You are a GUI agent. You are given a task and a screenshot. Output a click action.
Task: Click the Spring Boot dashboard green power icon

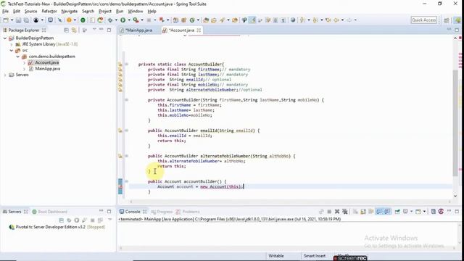click(x=83, y=20)
